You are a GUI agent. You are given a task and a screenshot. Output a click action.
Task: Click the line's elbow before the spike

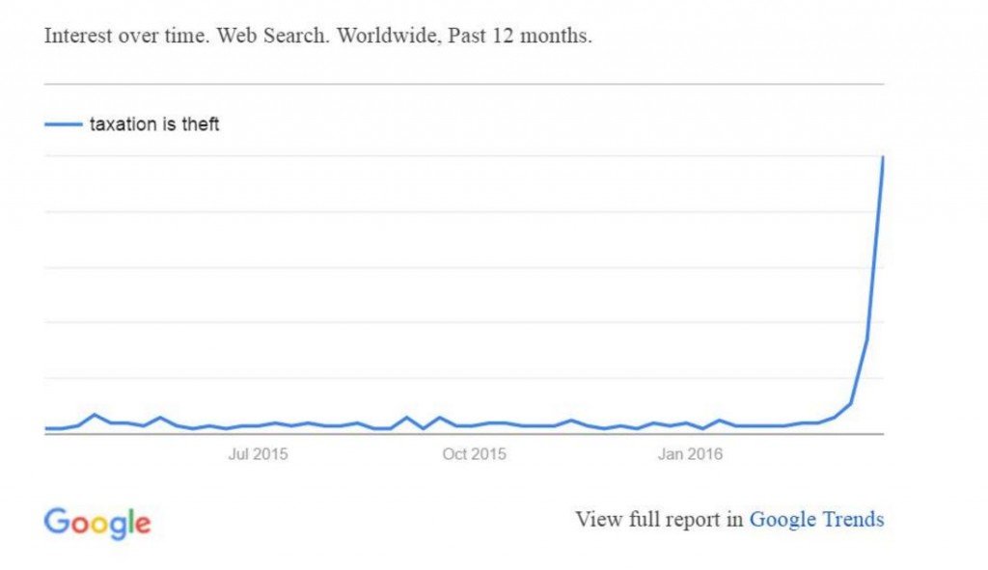(x=851, y=404)
